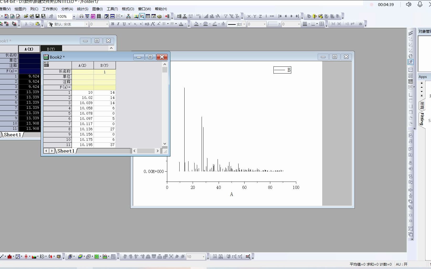Click the Add New Columns icon

[167, 16]
